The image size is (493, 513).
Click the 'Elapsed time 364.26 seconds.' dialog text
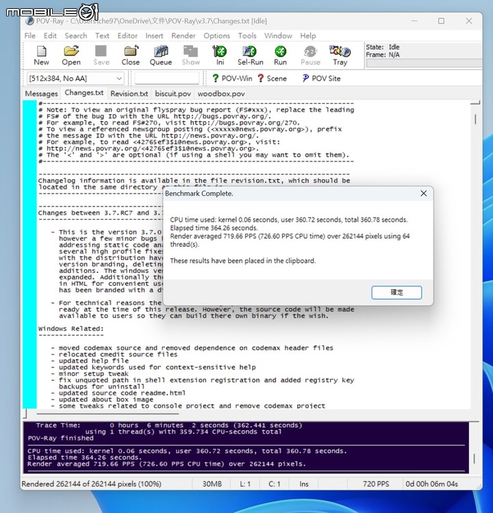click(214, 228)
